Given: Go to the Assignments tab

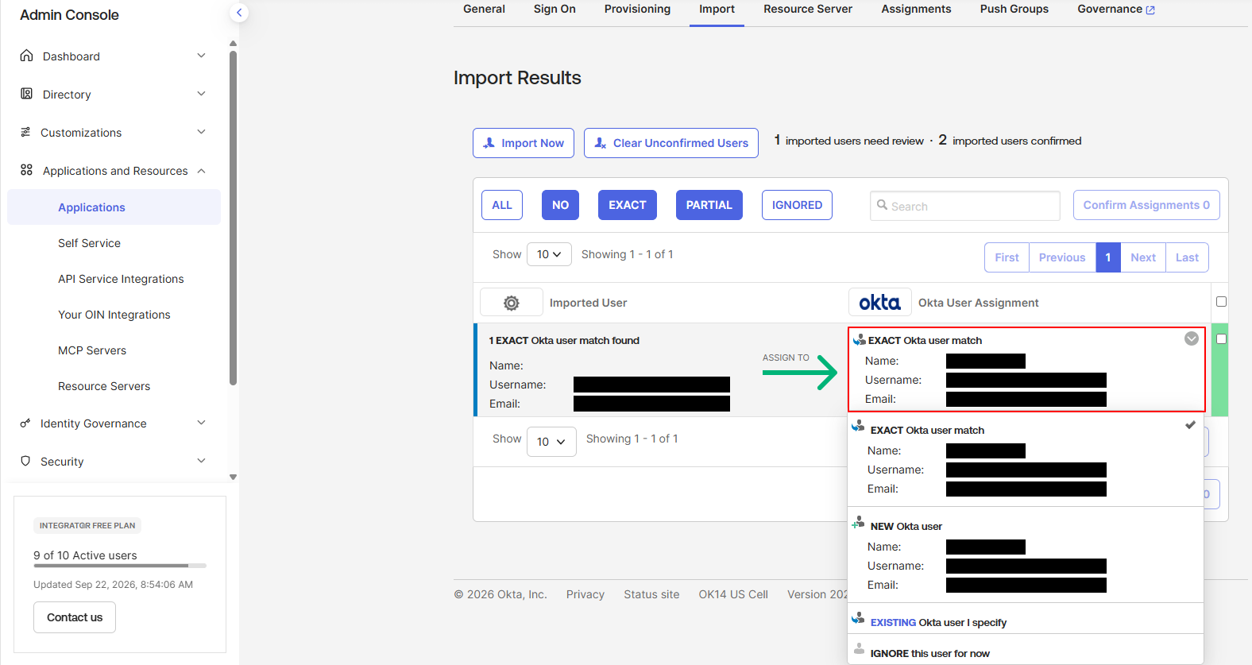Looking at the screenshot, I should pos(916,10).
